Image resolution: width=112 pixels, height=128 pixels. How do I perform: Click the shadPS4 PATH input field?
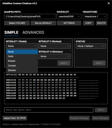click(x=30, y=17)
